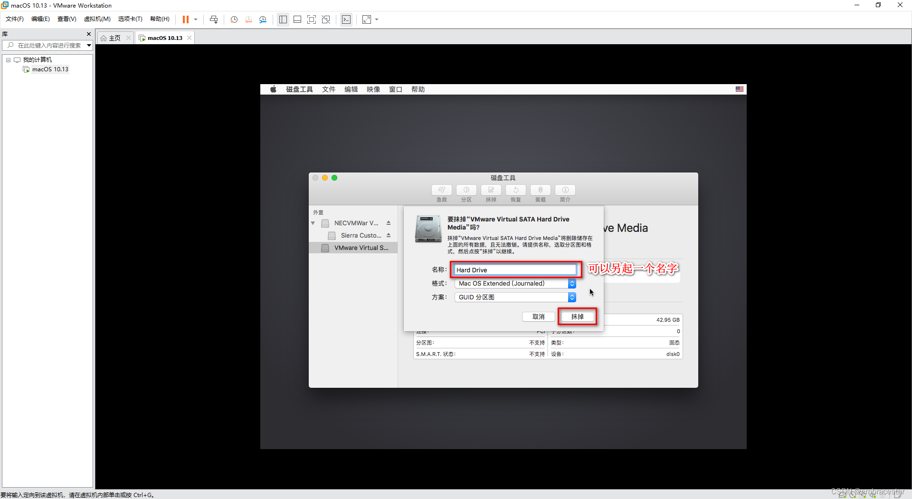Toggle the library sidebar view icon

(283, 19)
